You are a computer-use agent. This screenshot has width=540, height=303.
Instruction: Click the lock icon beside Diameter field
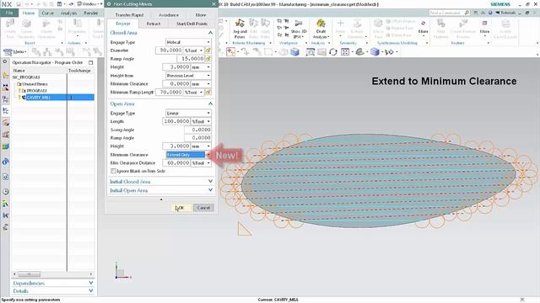208,50
